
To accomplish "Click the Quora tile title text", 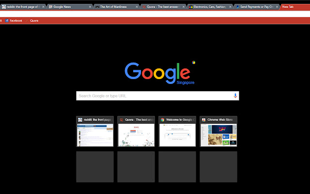I will click(x=139, y=120).
